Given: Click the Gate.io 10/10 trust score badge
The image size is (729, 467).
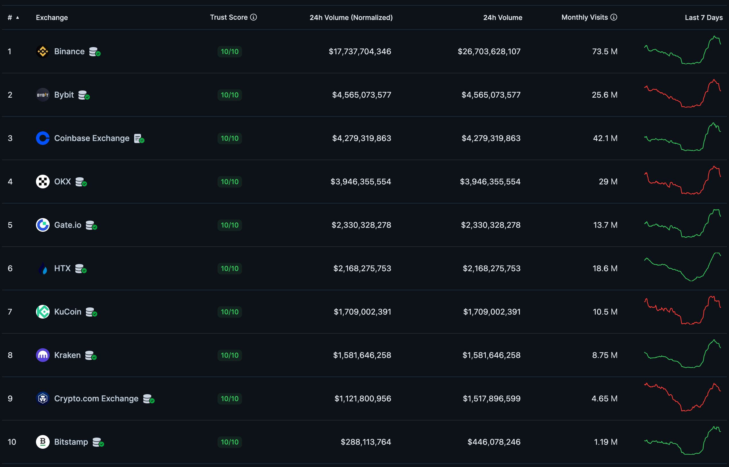Looking at the screenshot, I should point(229,225).
